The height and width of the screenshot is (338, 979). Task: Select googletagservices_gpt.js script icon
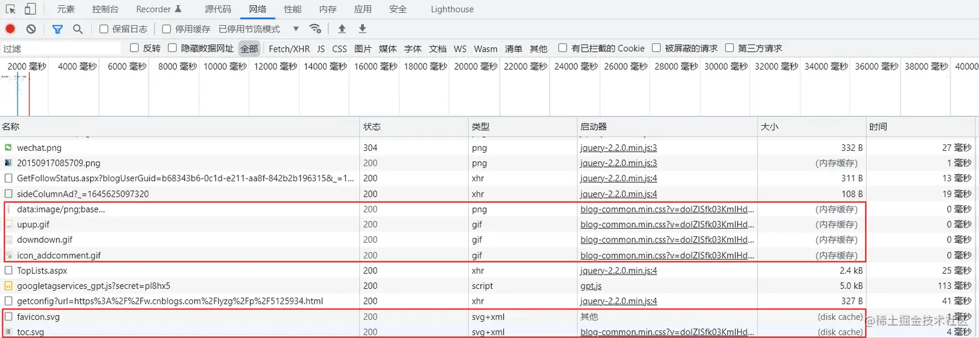8,286
